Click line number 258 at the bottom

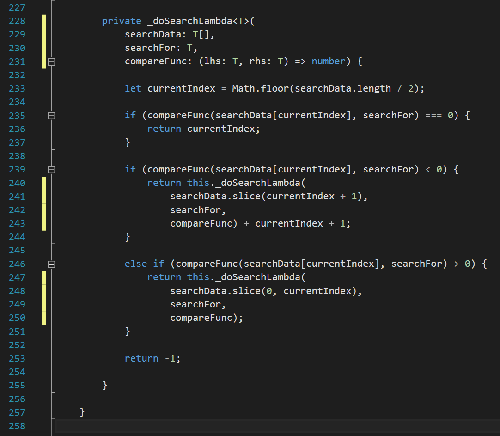[x=17, y=425]
